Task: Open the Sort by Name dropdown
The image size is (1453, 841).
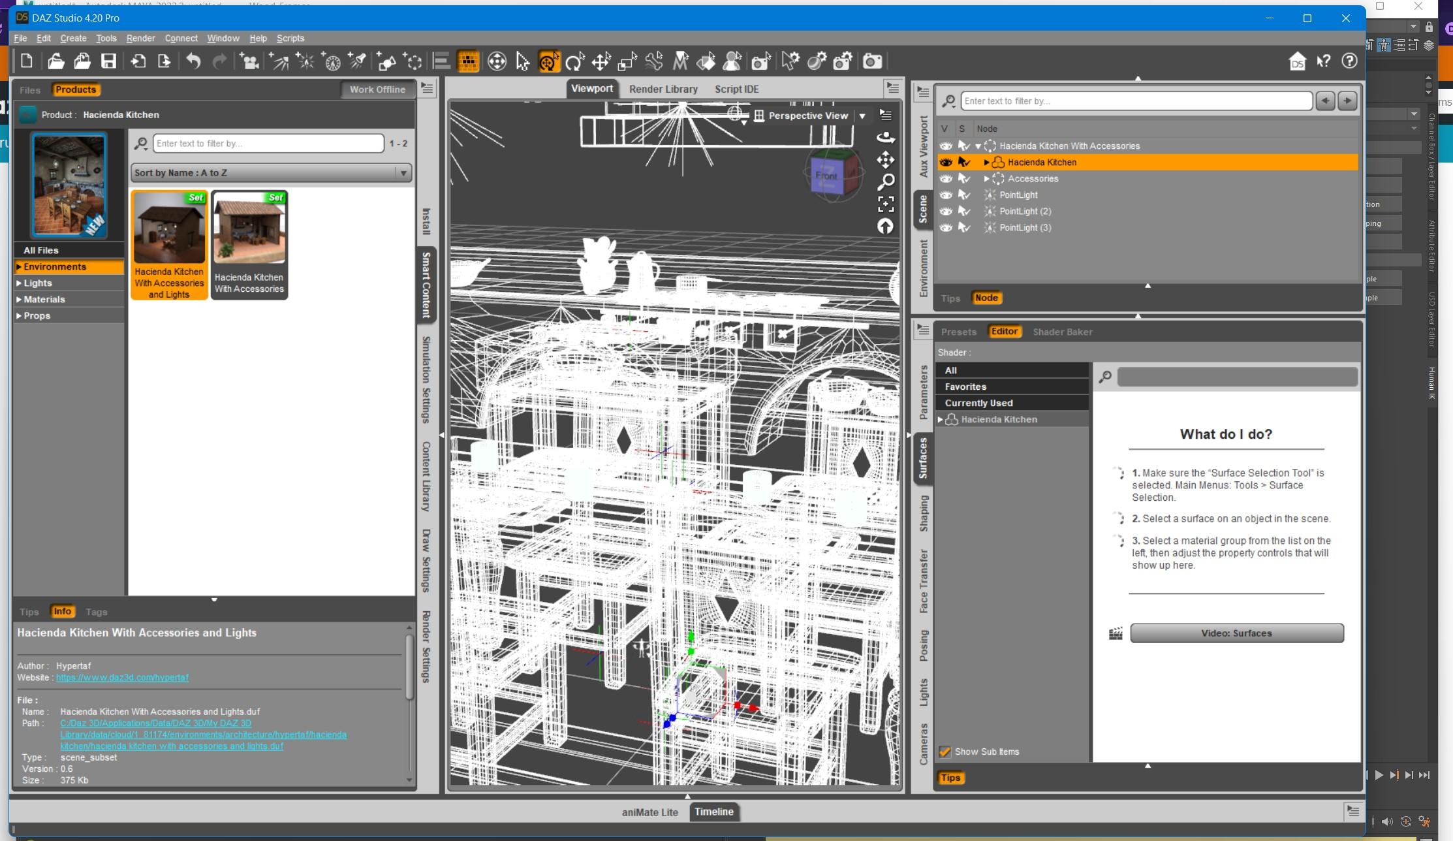Action: tap(271, 173)
